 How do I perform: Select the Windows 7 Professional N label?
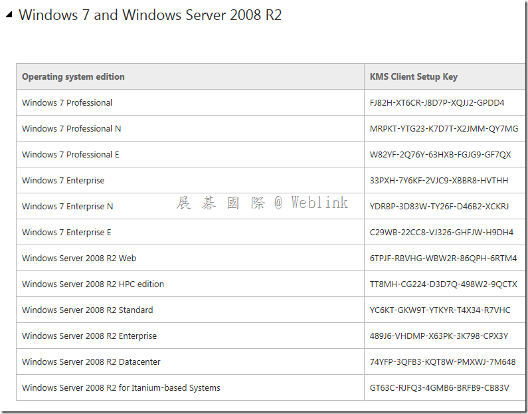point(71,129)
